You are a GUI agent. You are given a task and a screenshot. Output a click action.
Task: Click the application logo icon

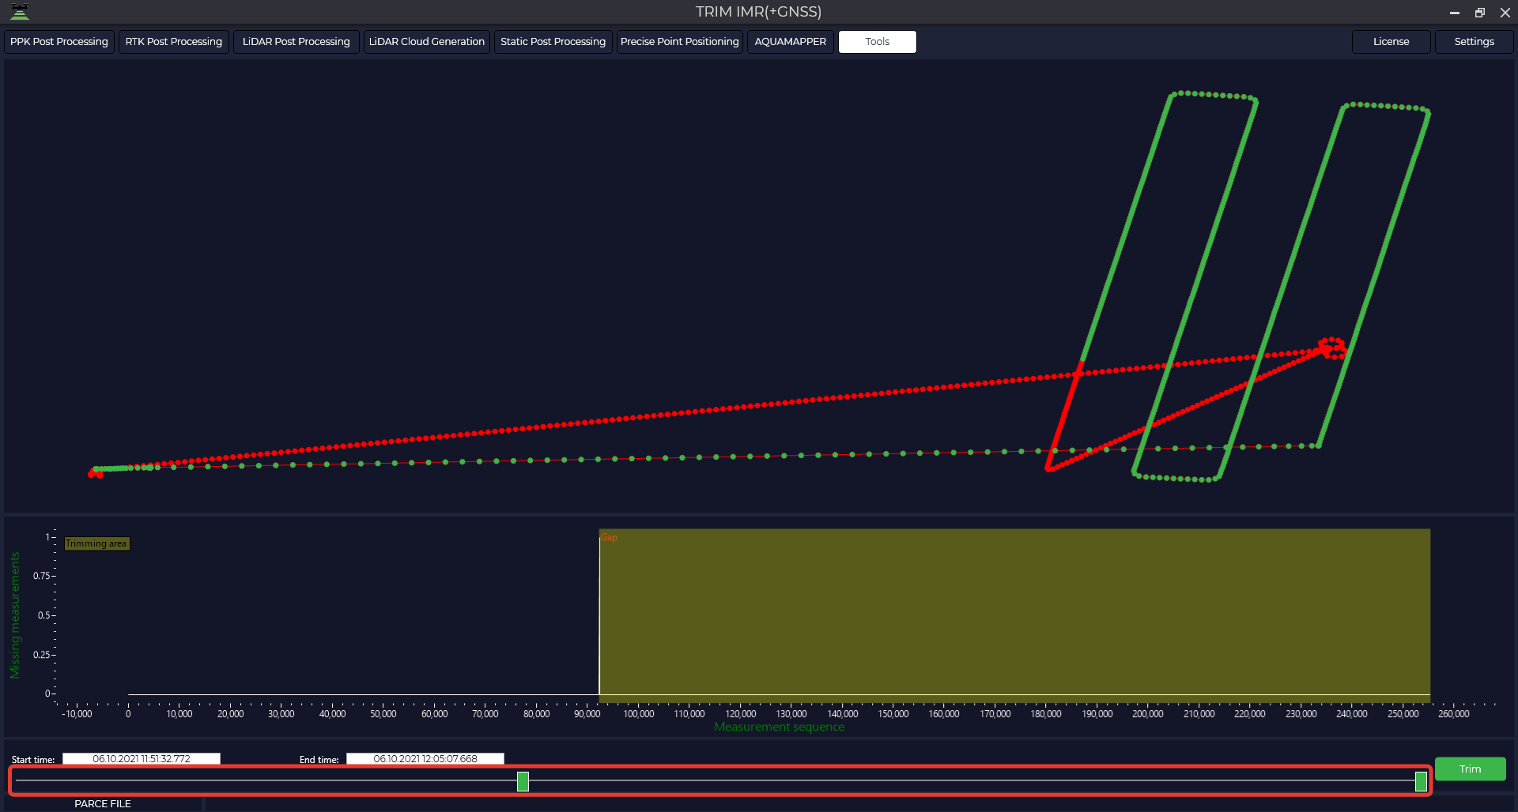click(x=20, y=12)
